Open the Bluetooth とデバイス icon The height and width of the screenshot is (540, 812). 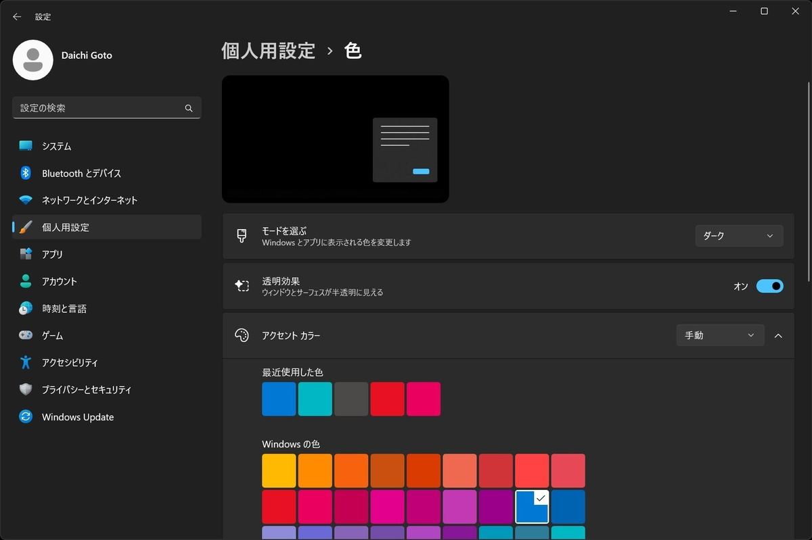point(26,173)
